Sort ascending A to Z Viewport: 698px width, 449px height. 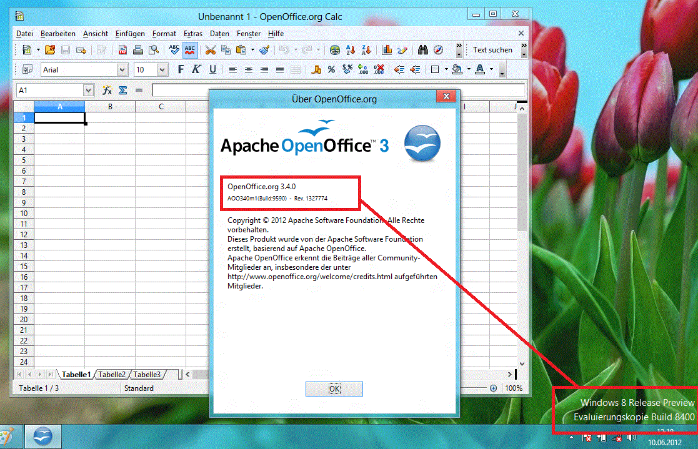351,50
